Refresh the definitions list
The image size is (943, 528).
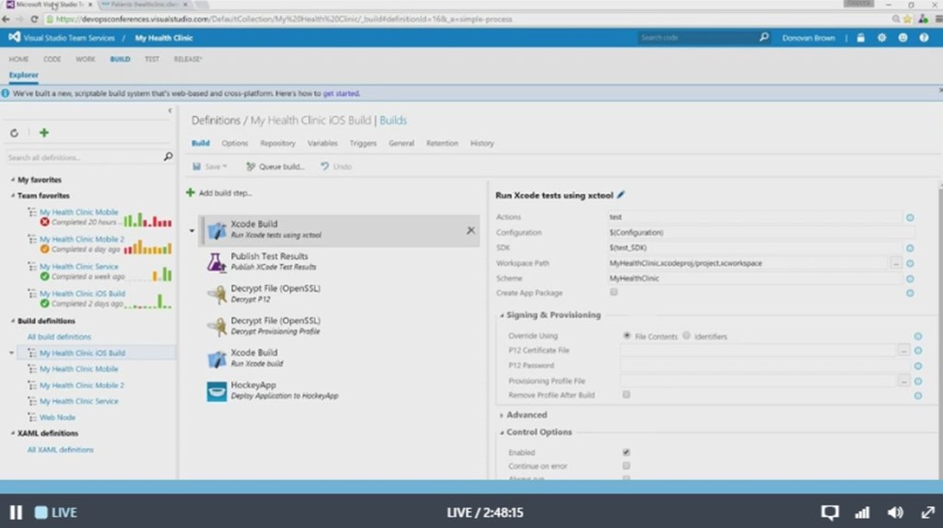(15, 132)
